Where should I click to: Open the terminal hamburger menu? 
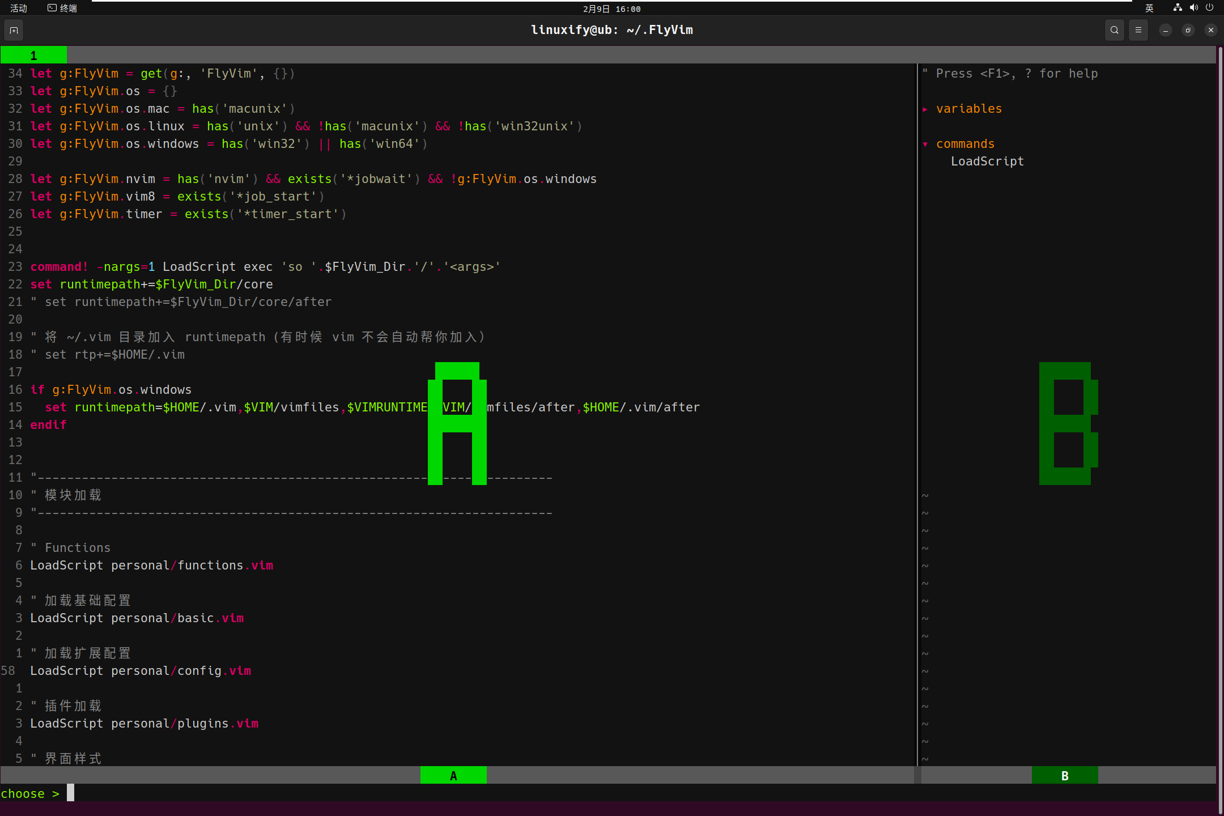pyautogui.click(x=1138, y=30)
